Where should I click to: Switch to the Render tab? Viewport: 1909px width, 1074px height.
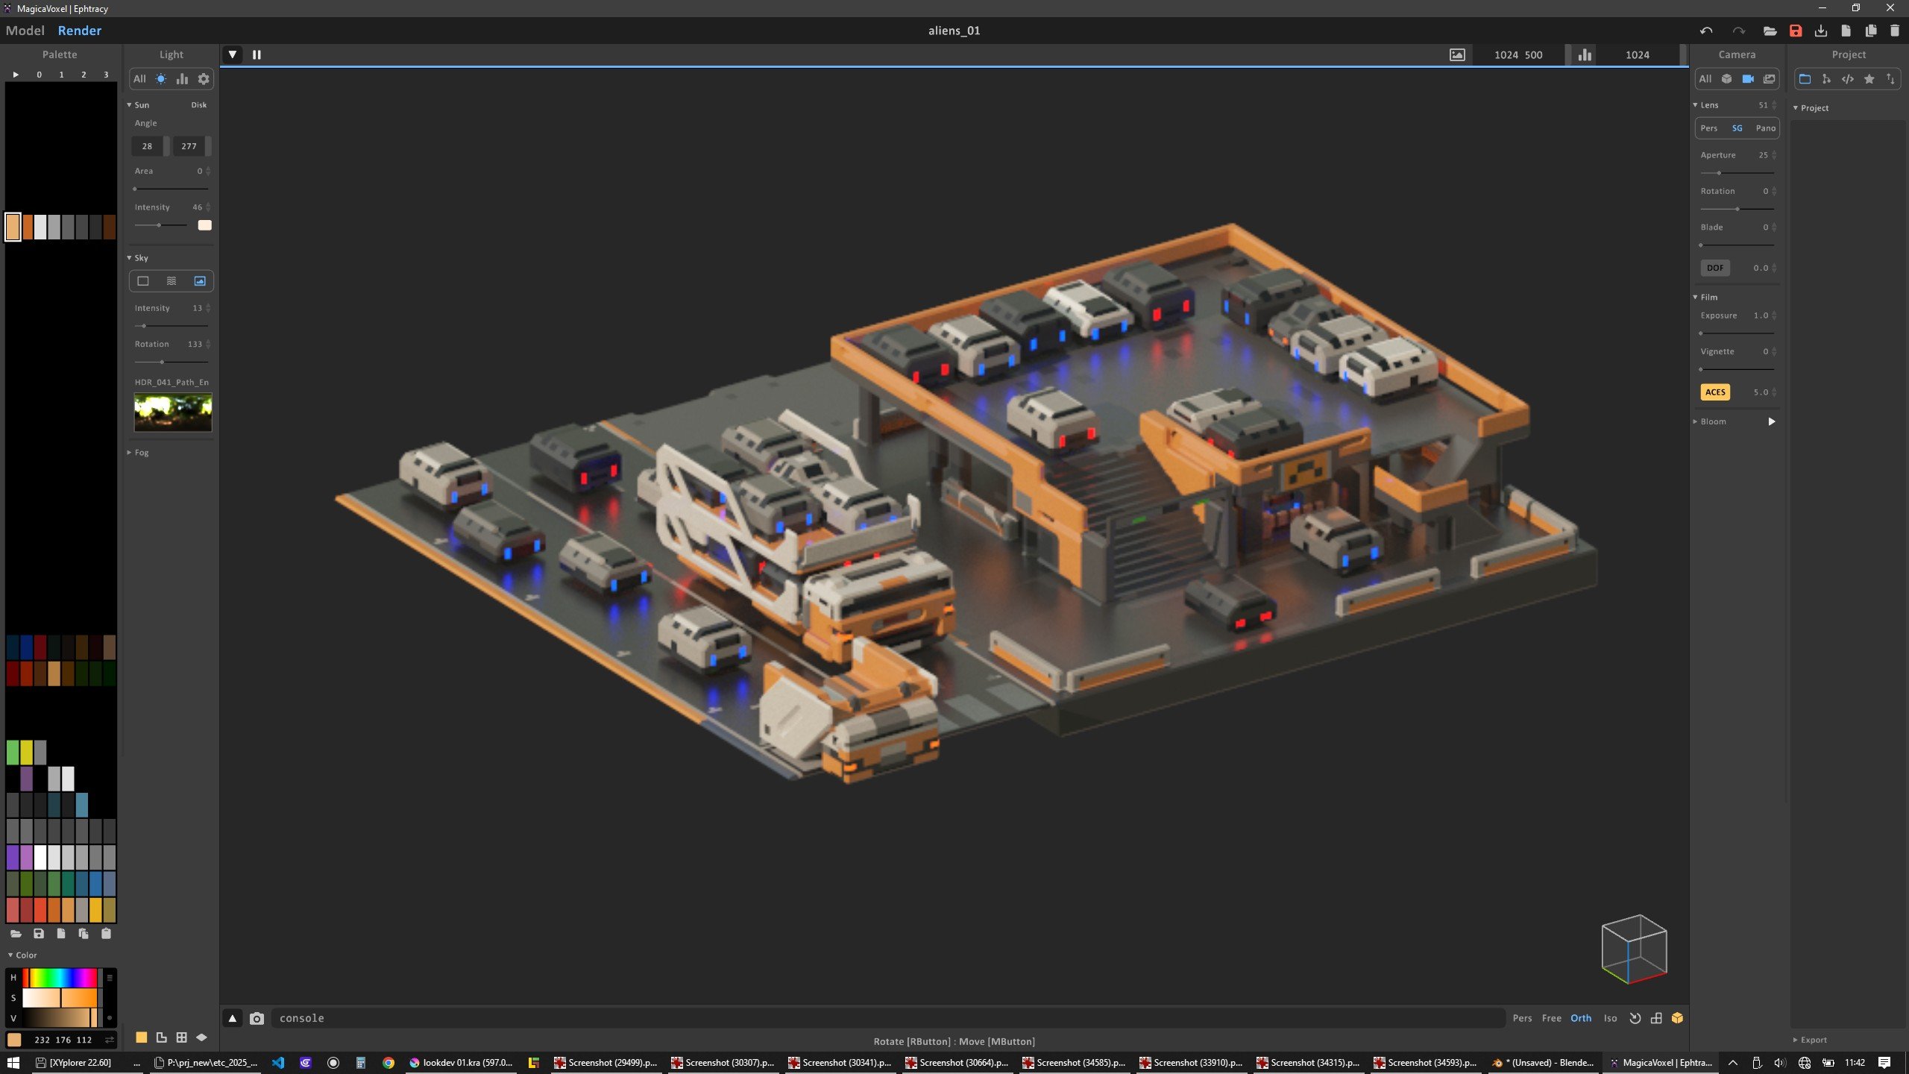pos(80,31)
